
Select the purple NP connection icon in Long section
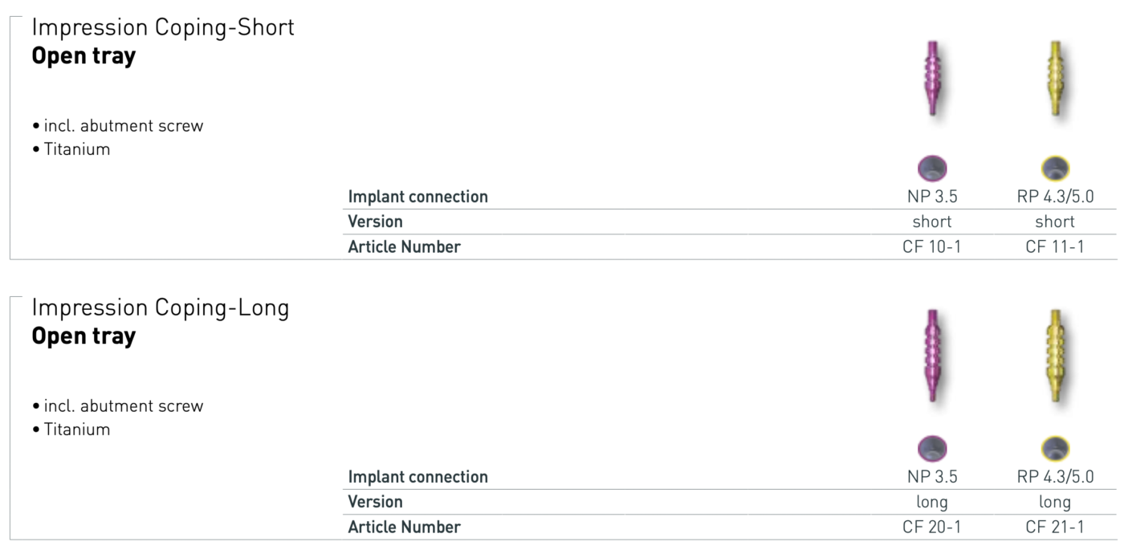tap(931, 448)
